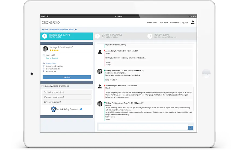
Task: Expand 'When do I pay the pilot?' question
Action: point(67,97)
